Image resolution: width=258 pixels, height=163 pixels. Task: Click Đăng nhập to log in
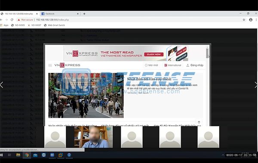click(x=195, y=65)
